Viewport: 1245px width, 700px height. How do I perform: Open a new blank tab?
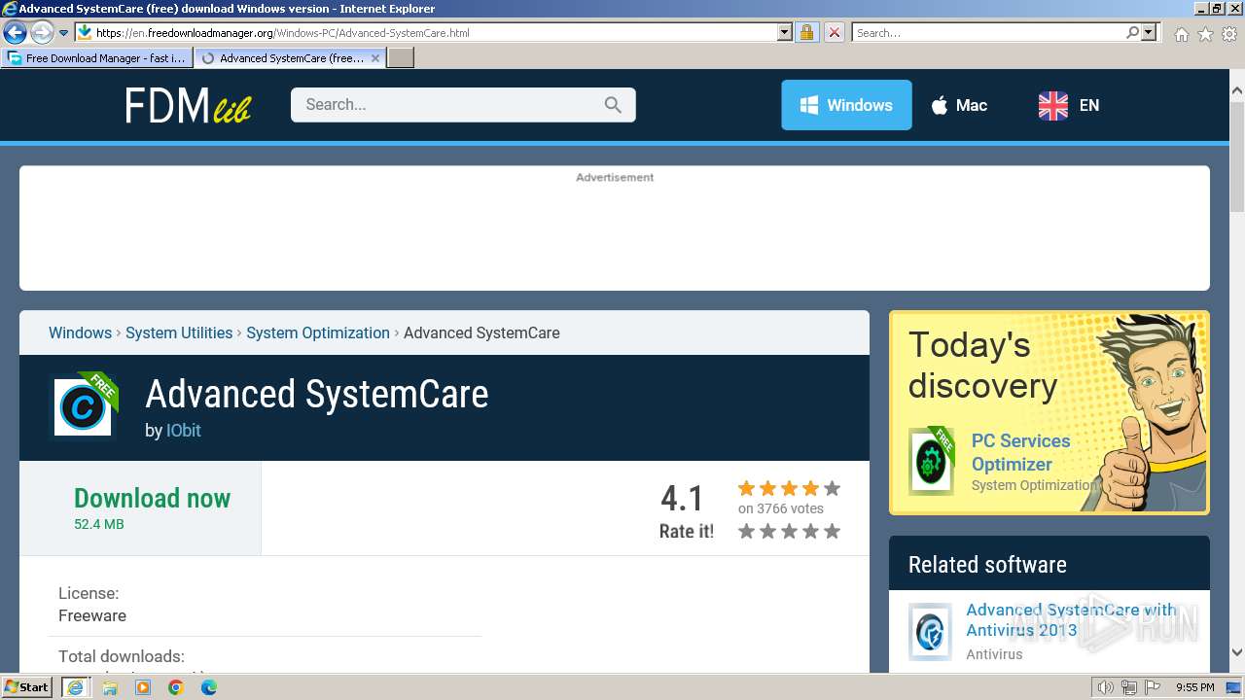401,58
